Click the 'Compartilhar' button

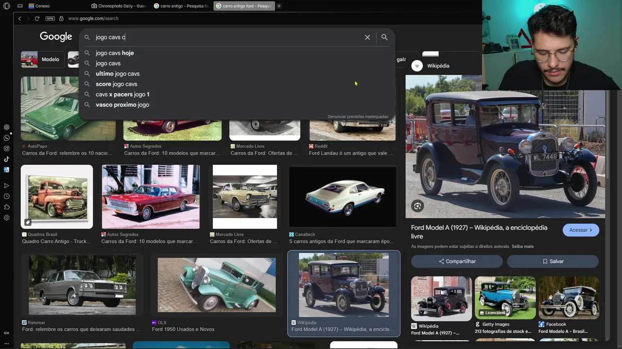coord(457,261)
